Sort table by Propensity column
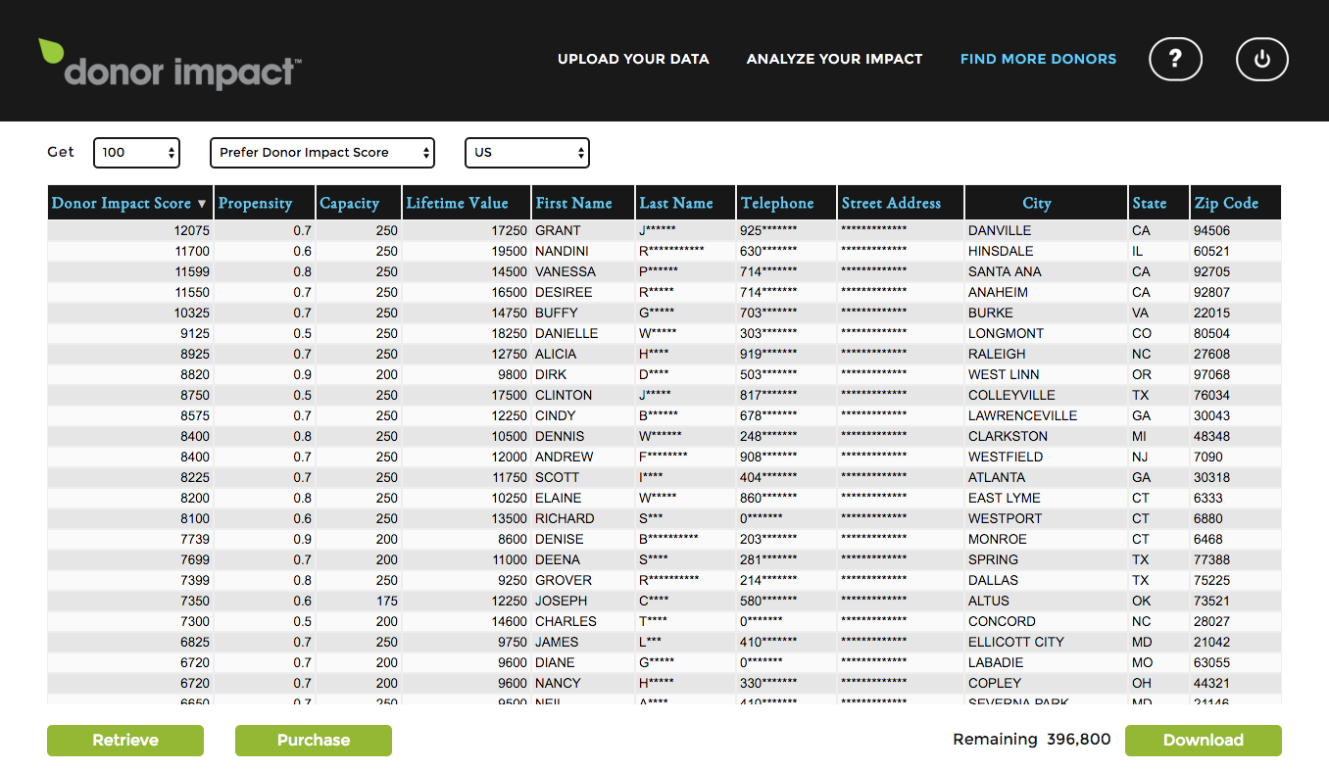This screenshot has height=772, width=1329. 256,203
